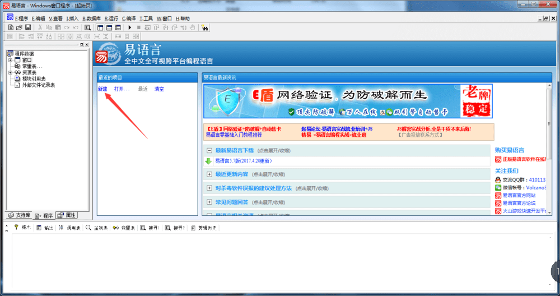Click the 打开... link

coord(122,89)
